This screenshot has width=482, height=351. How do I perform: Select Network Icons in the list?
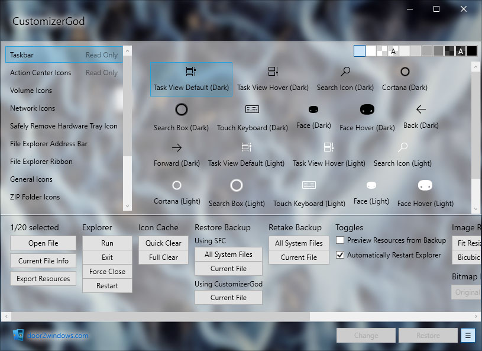64,108
